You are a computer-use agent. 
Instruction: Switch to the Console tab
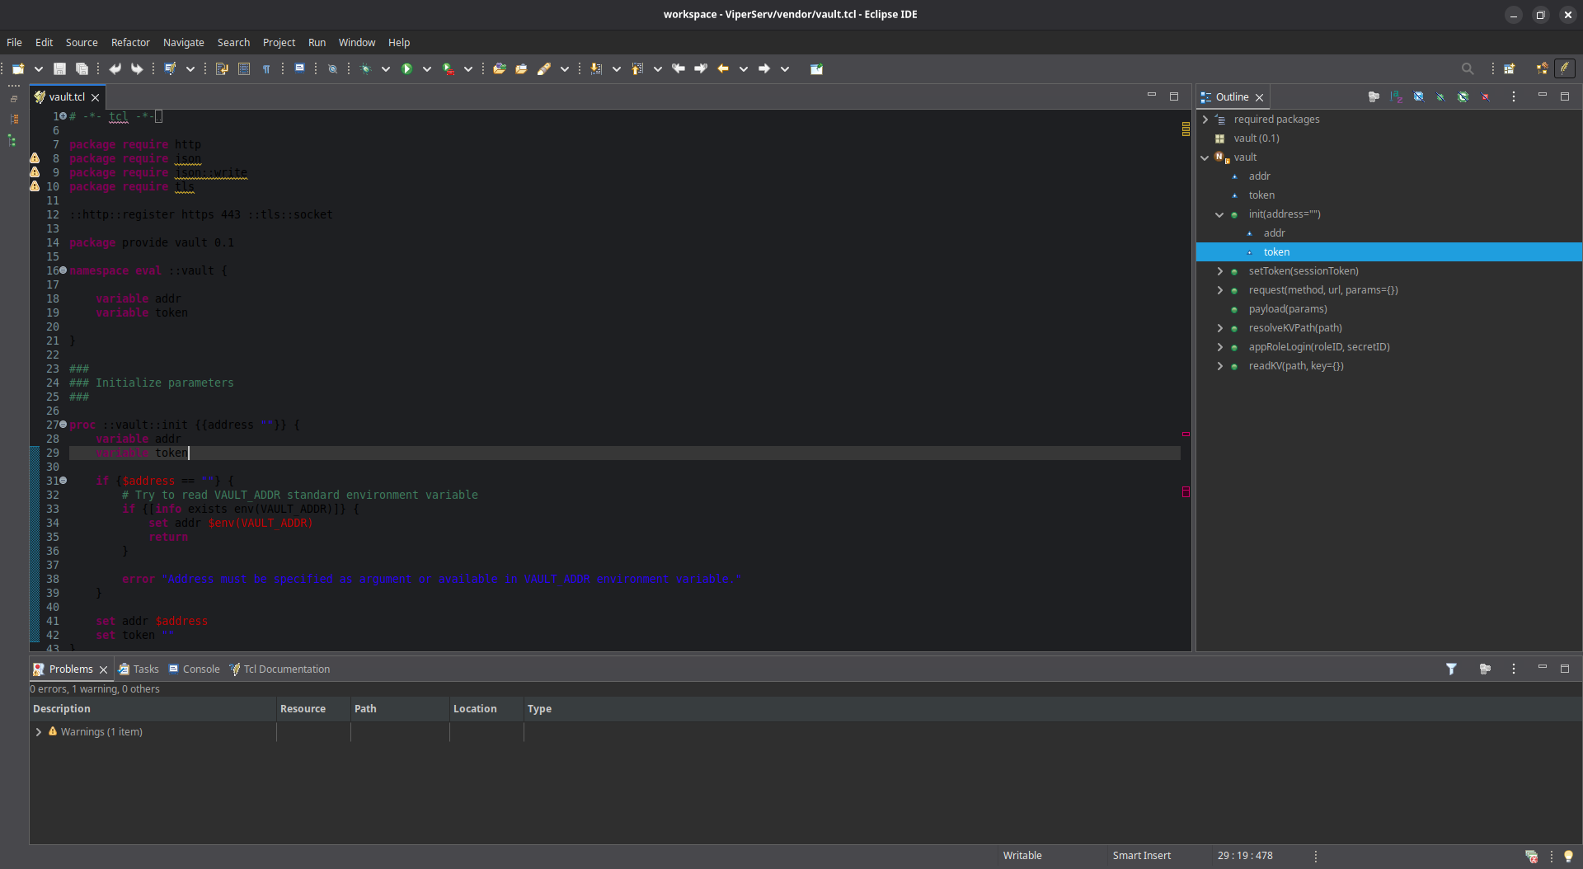(x=200, y=669)
